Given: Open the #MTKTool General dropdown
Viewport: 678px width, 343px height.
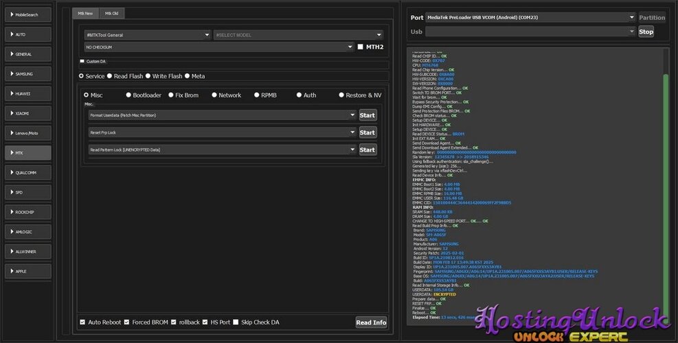Looking at the screenshot, I should click(x=148, y=35).
